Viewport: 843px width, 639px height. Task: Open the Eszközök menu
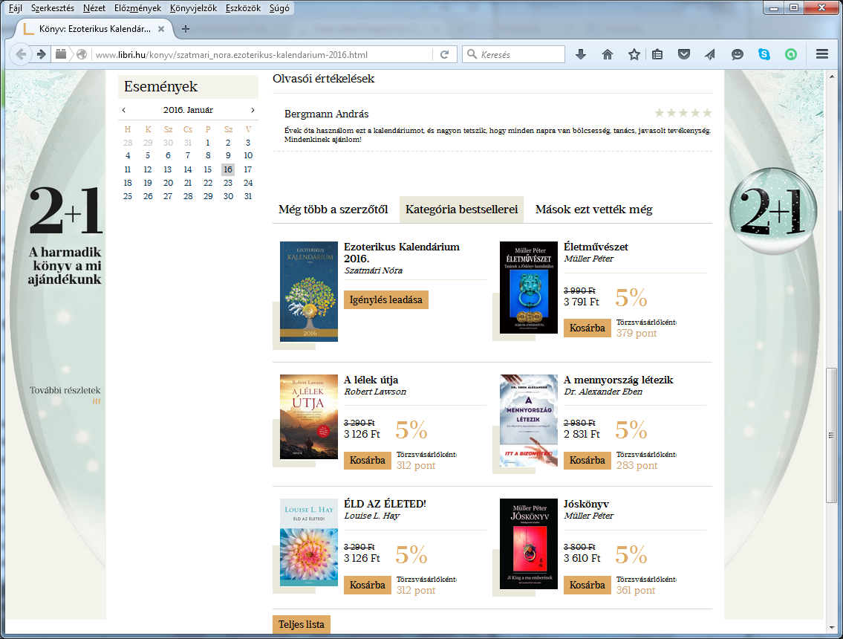(243, 8)
